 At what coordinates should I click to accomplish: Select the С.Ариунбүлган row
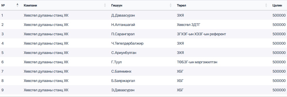tap(144, 53)
